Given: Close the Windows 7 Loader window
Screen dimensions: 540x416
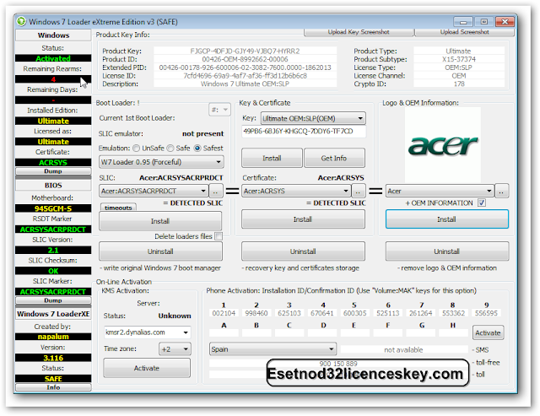Looking at the screenshot, I should pos(505,22).
